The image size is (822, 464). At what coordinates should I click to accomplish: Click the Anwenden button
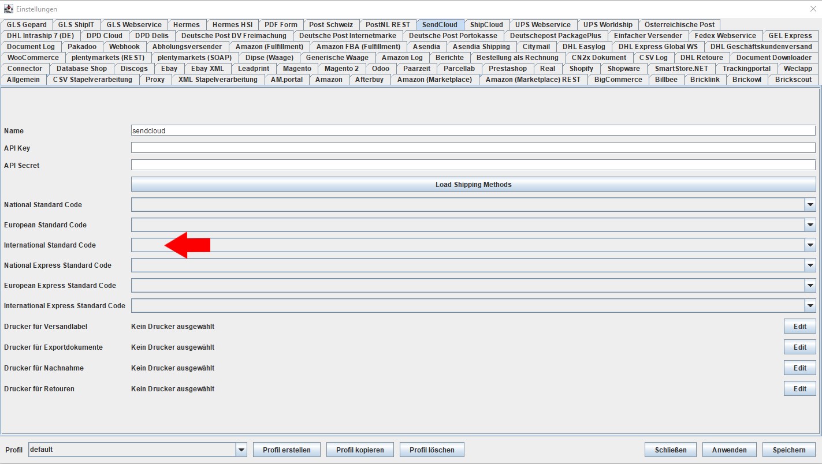click(729, 450)
